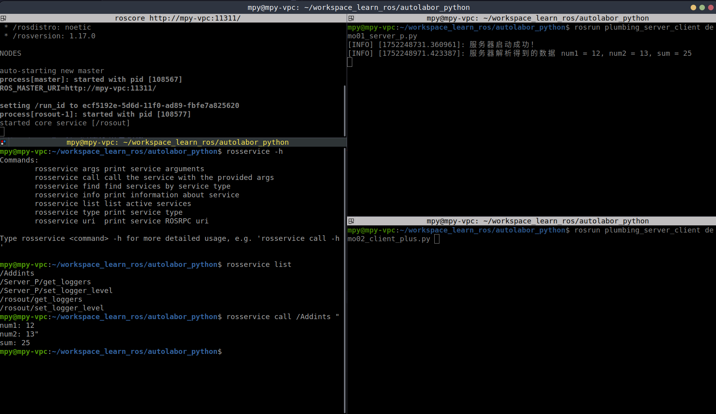This screenshot has height=414, width=716.
Task: Click the roscore pane vertical scrollbar
Action: 345,111
